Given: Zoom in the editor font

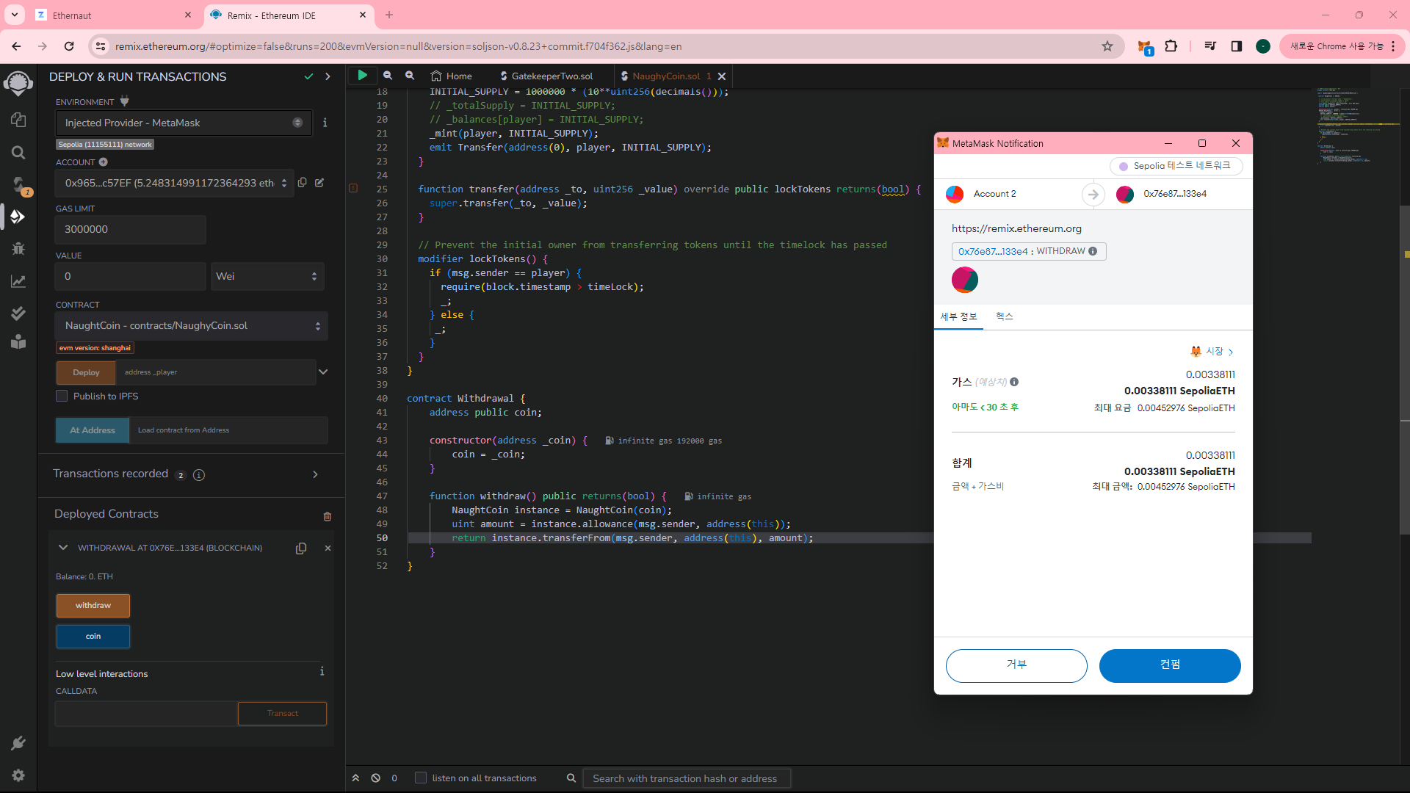Looking at the screenshot, I should [x=410, y=76].
